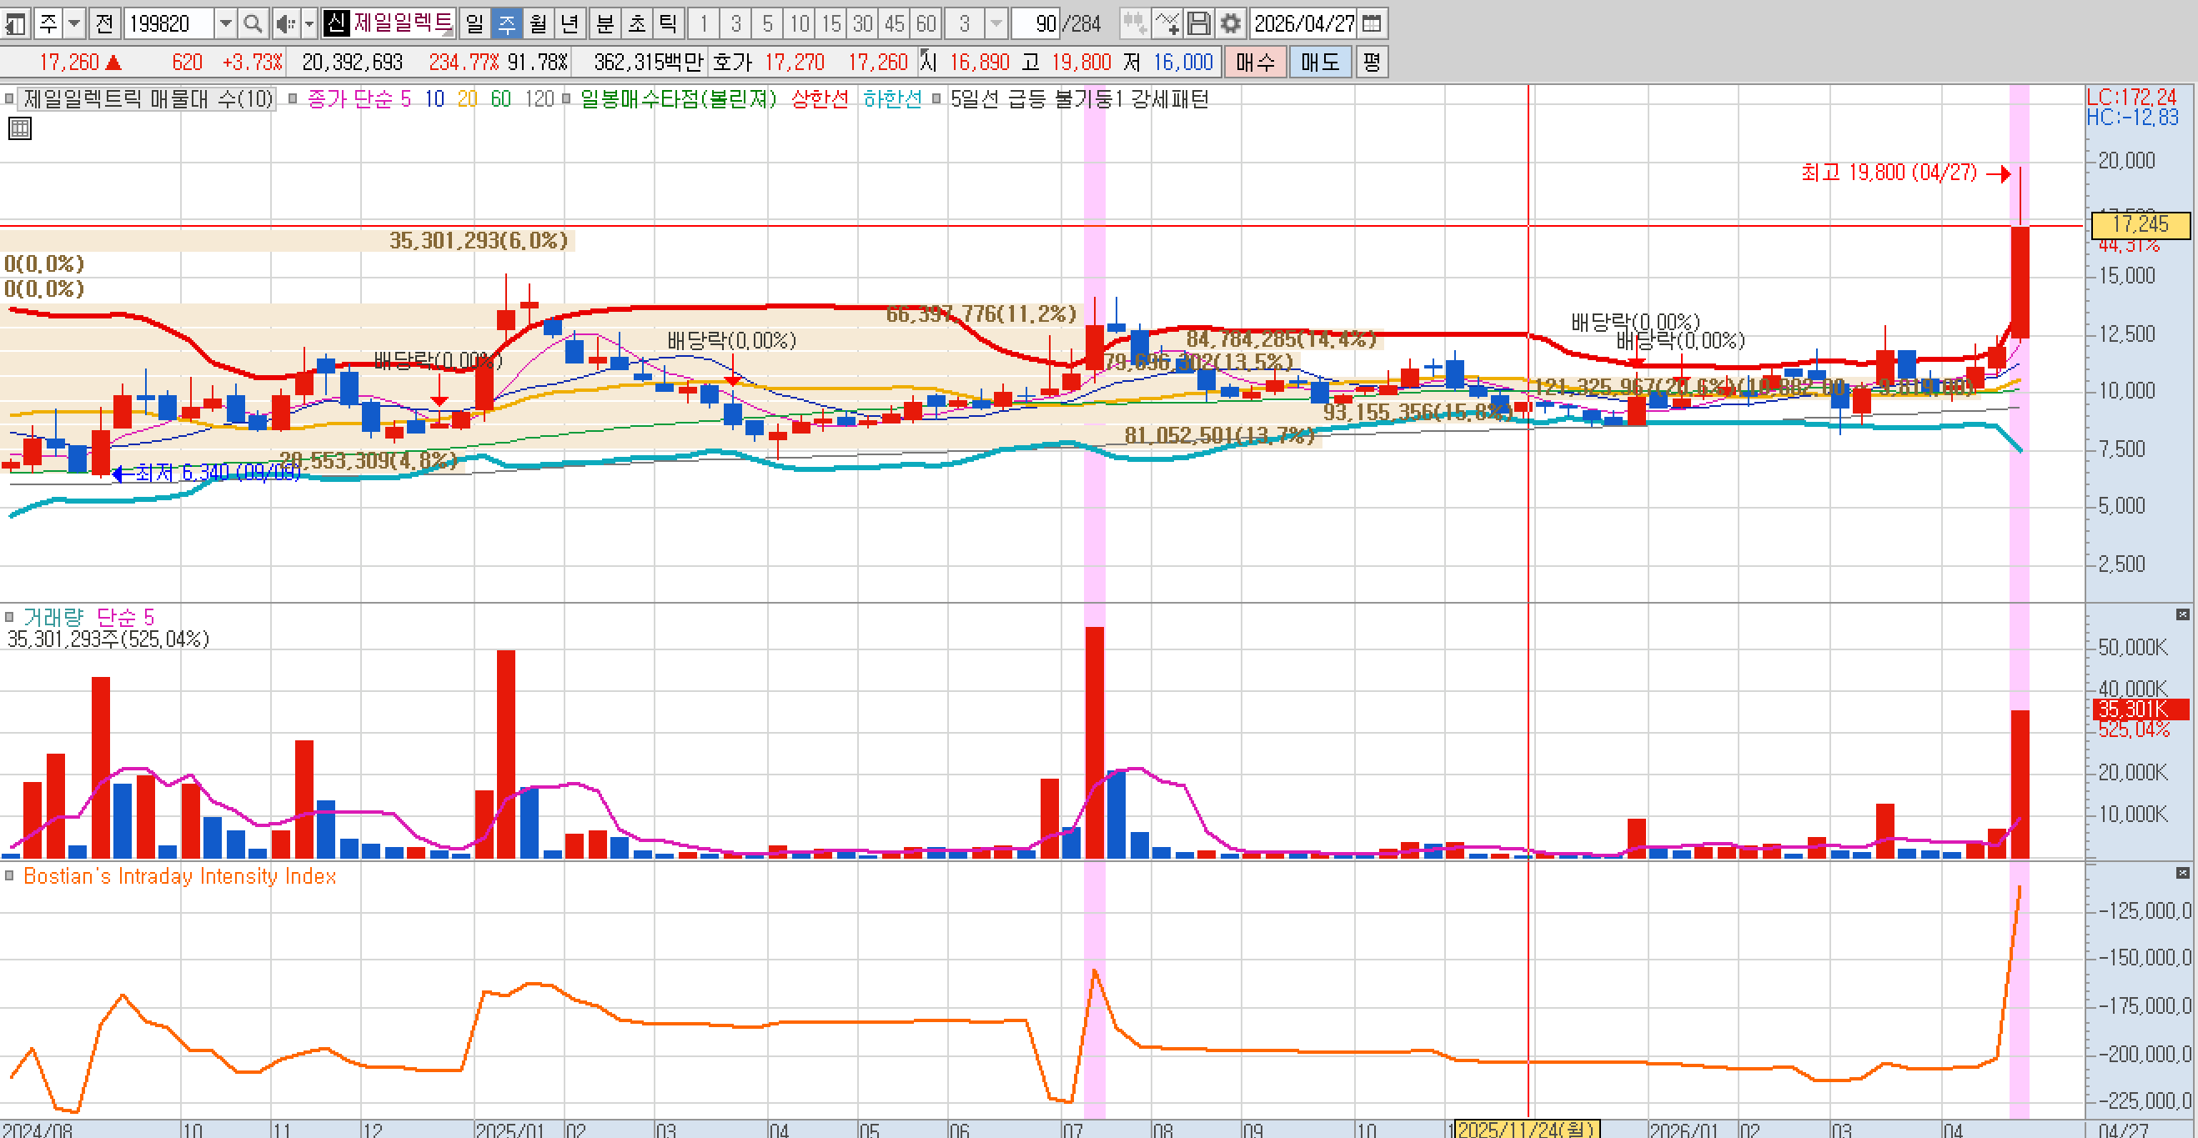Select the 주 weekly chart tab
Viewport: 2198px width, 1138px height.
point(507,24)
